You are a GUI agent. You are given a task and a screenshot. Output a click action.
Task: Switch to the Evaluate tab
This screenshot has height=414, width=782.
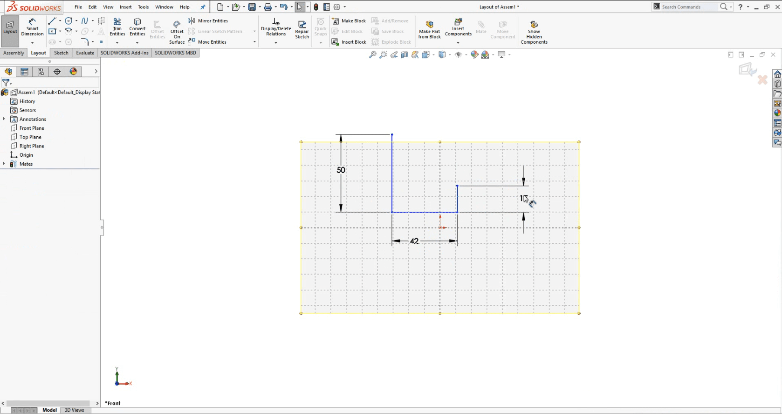[x=85, y=53]
